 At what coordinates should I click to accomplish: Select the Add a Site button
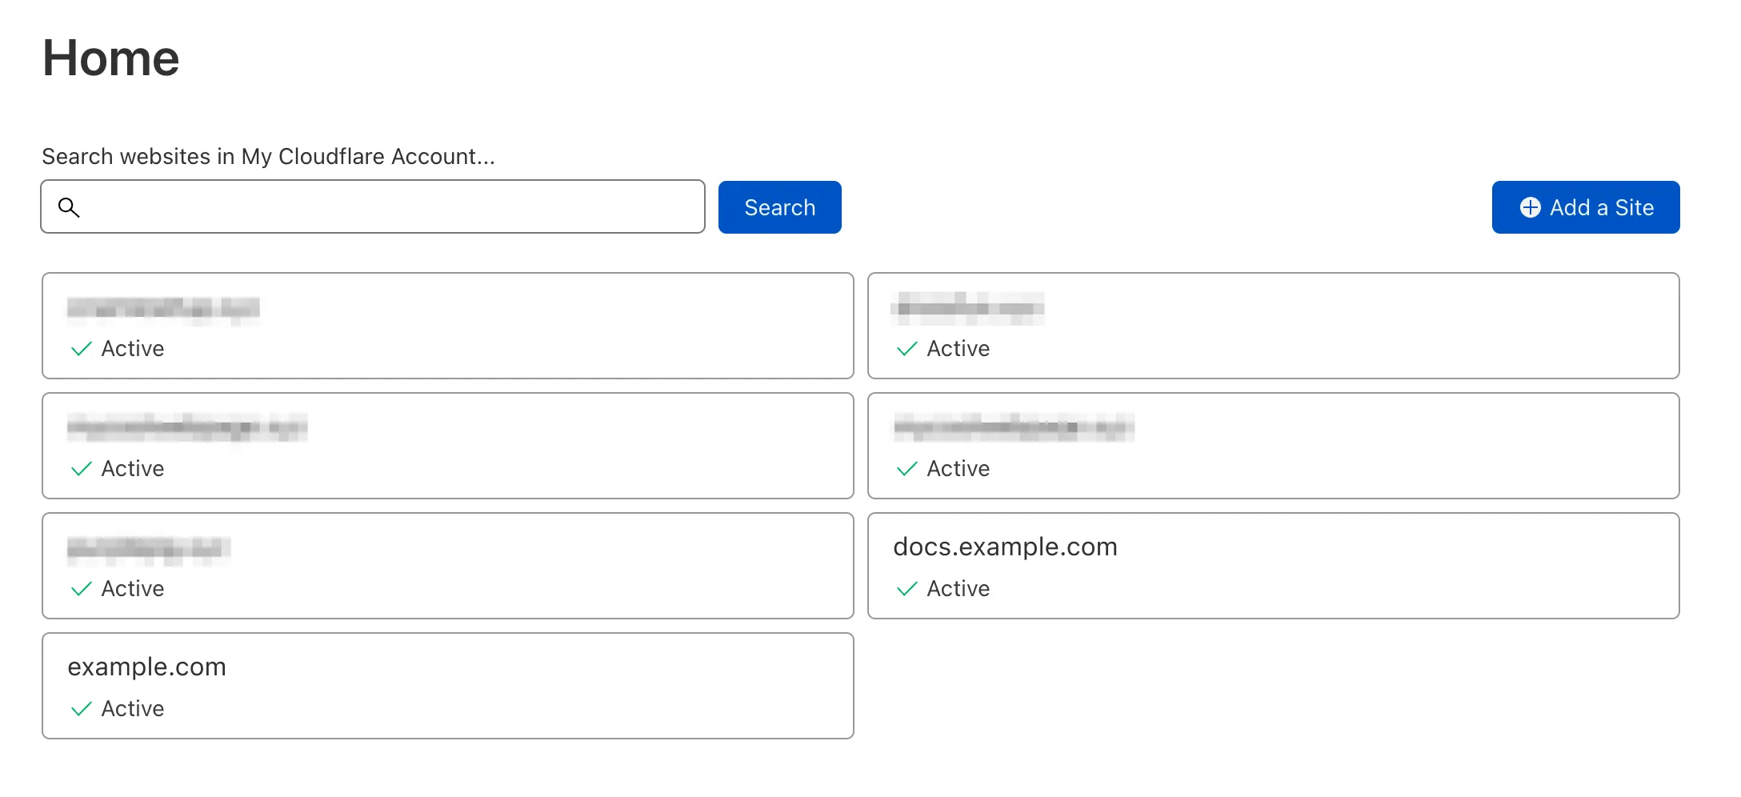point(1585,206)
